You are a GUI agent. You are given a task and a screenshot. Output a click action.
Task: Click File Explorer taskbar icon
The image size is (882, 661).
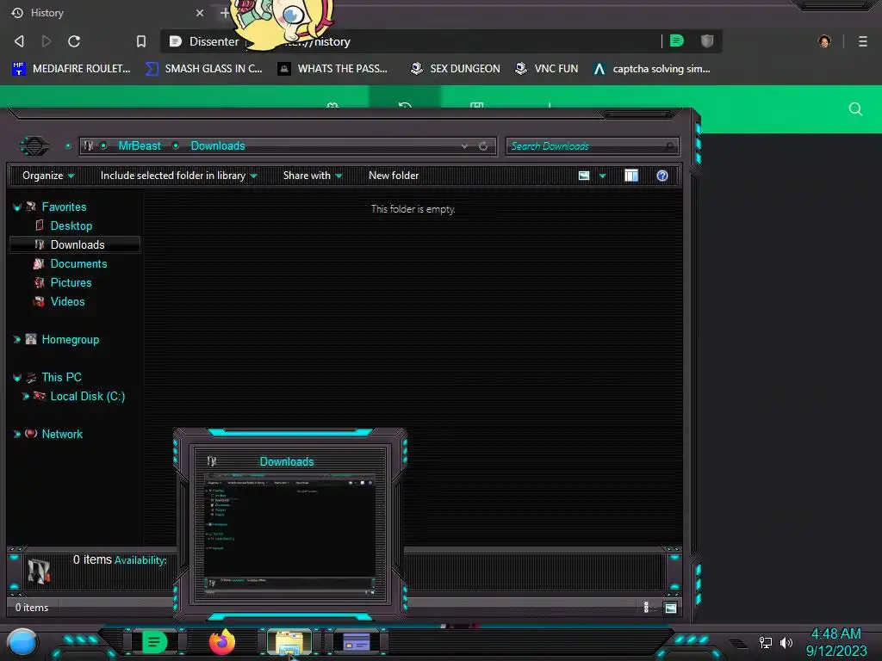pos(289,642)
